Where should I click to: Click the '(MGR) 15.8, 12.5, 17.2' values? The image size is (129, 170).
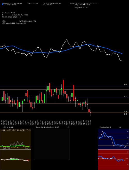(x=27, y=21)
